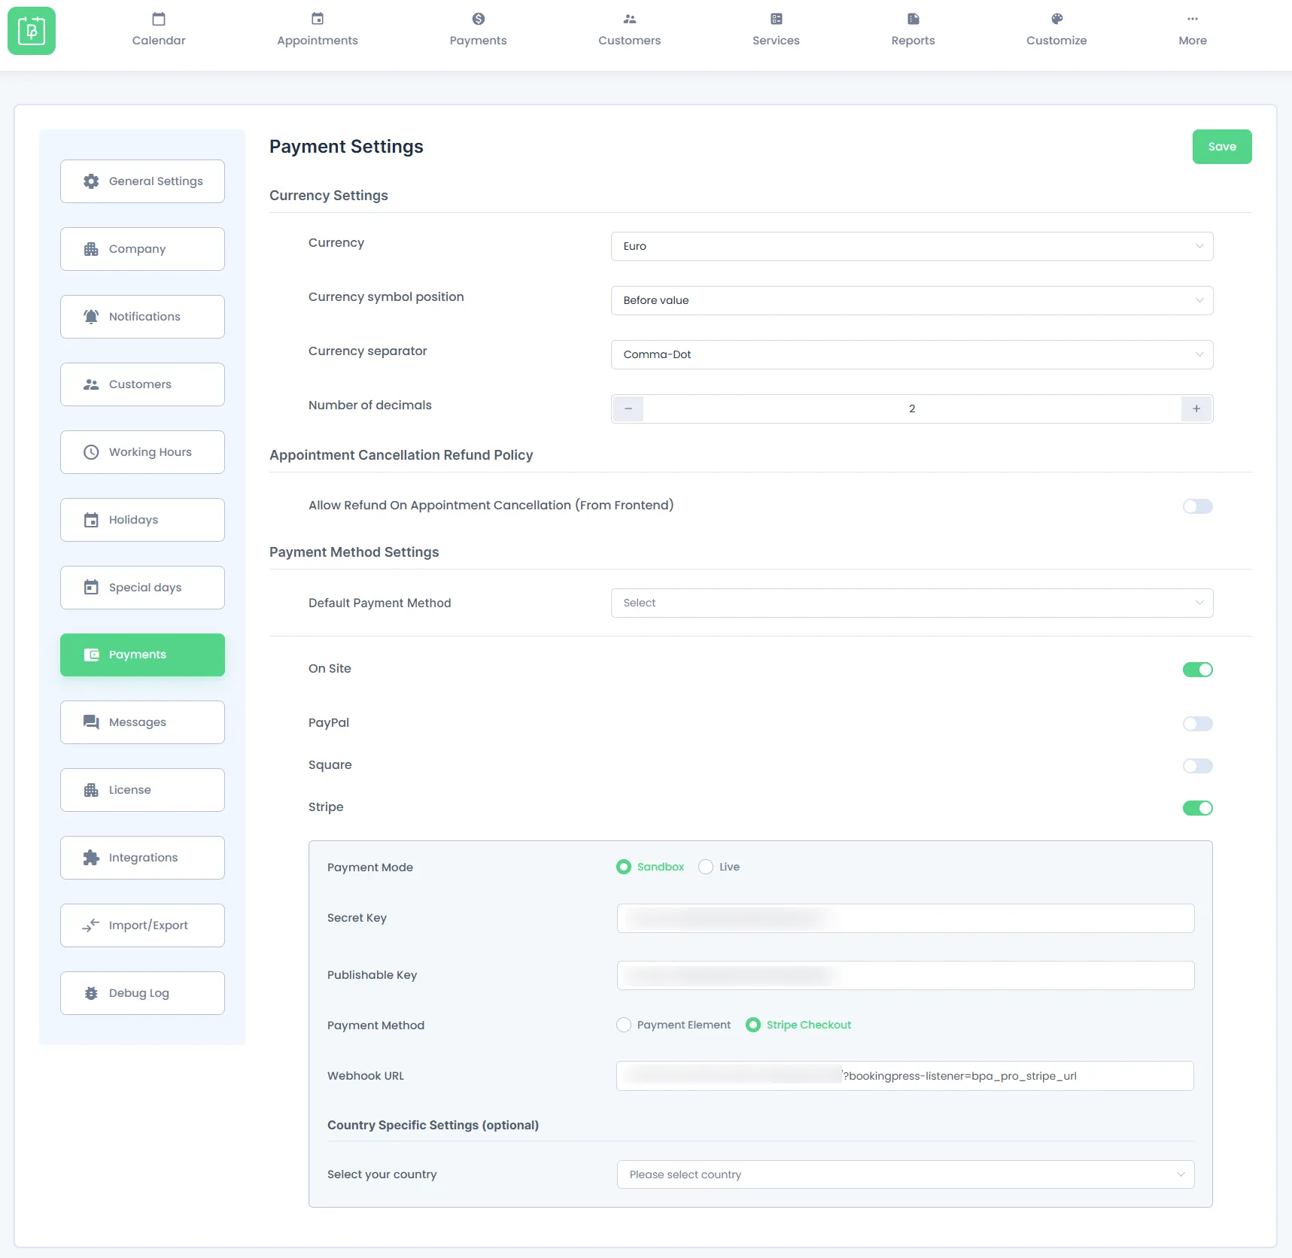Increase number of decimals with plus

tap(1196, 409)
